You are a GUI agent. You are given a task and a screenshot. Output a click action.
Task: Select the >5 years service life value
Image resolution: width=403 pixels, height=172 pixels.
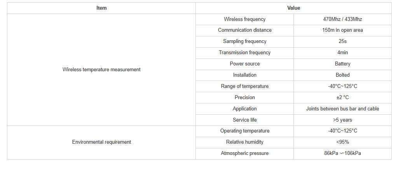[342, 120]
